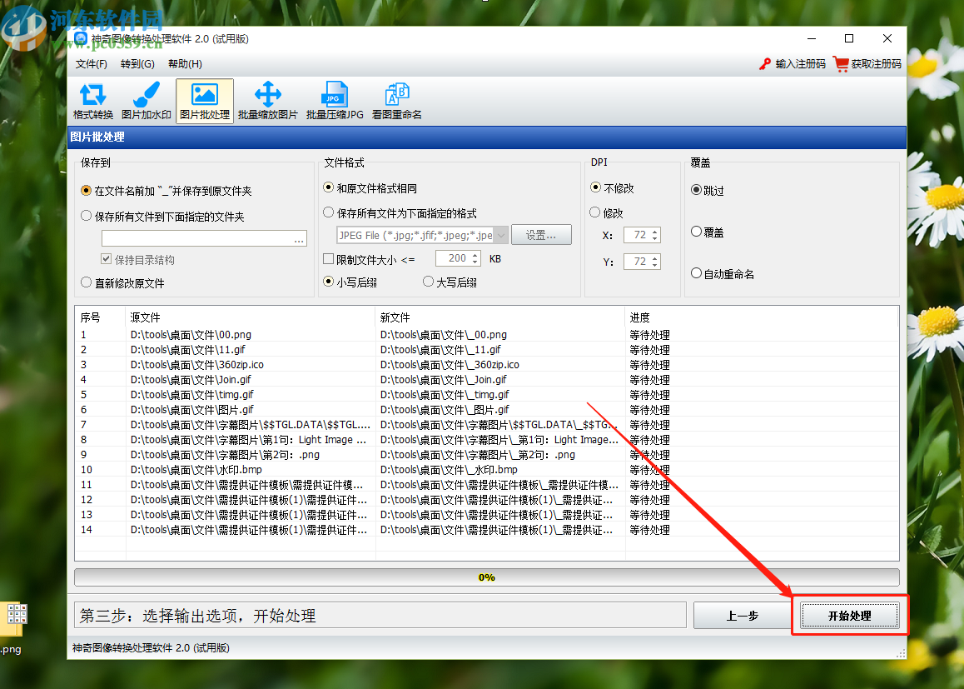Open the 转到(G) menu

pyautogui.click(x=137, y=64)
